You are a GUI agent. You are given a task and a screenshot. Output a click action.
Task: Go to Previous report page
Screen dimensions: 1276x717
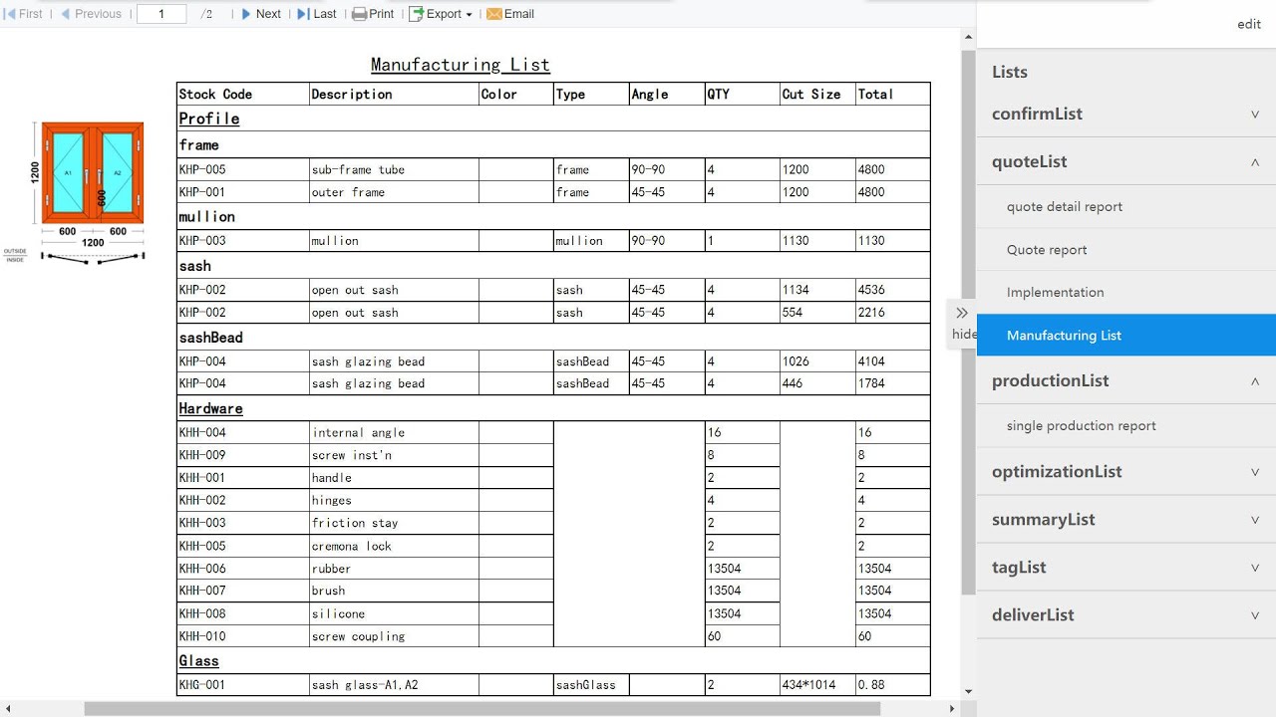pyautogui.click(x=91, y=14)
